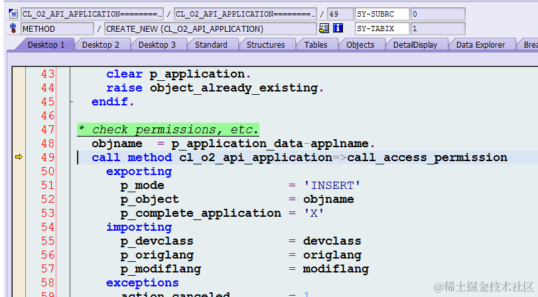
Task: Click the 'clear p_application.' statement
Action: [178, 74]
